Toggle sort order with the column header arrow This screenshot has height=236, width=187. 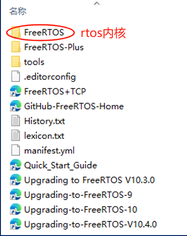pyautogui.click(x=97, y=3)
